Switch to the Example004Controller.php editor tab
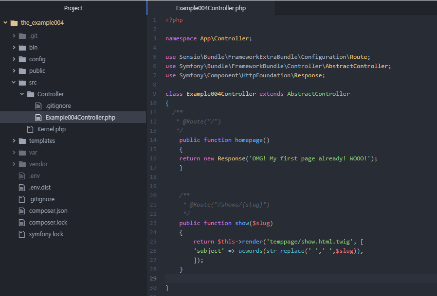Image resolution: width=437 pixels, height=296 pixels. point(211,8)
